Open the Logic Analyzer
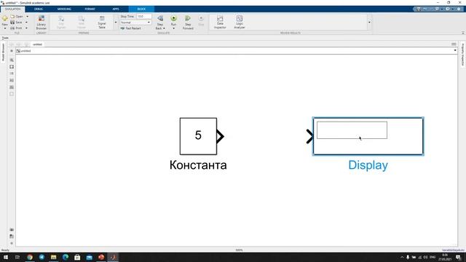The width and height of the screenshot is (466, 262). point(240,23)
